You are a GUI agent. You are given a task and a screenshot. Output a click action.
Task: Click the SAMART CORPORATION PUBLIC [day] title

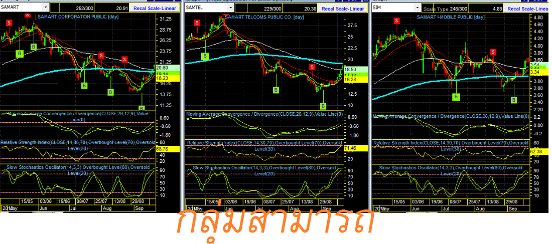pos(77,17)
